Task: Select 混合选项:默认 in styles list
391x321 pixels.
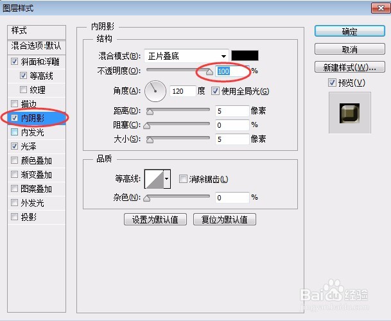Action: coord(37,47)
